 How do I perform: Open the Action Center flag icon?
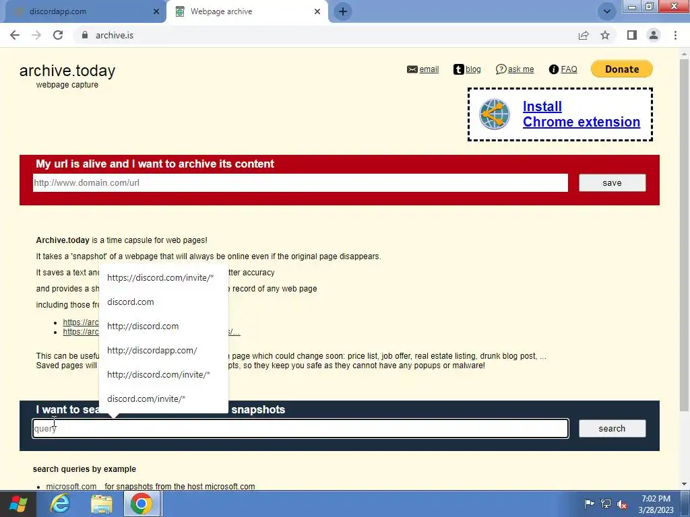(589, 504)
